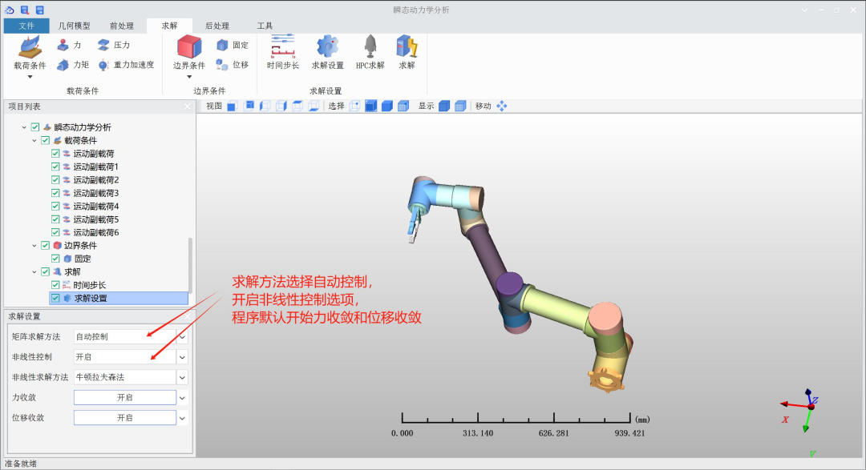This screenshot has width=866, height=470.
Task: Toggle the 边界条件 checkbox in tree
Action: [45, 246]
